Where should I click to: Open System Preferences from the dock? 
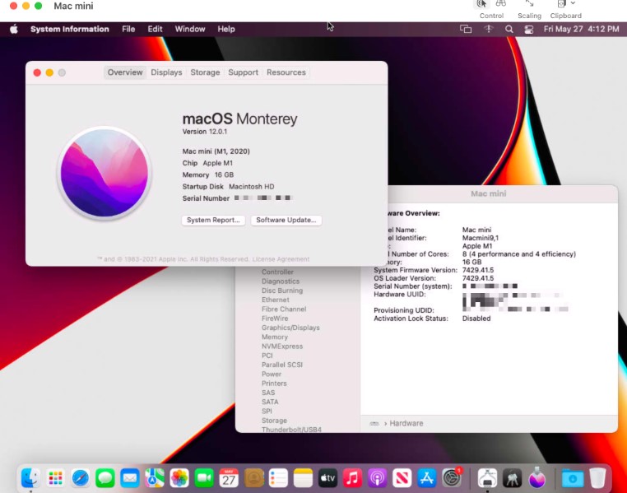452,477
